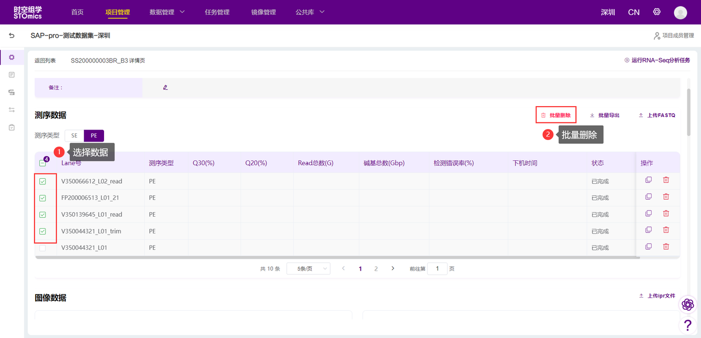Viewport: 701px width, 338px height.
Task: Open the AI assistant floating icon
Action: [688, 304]
